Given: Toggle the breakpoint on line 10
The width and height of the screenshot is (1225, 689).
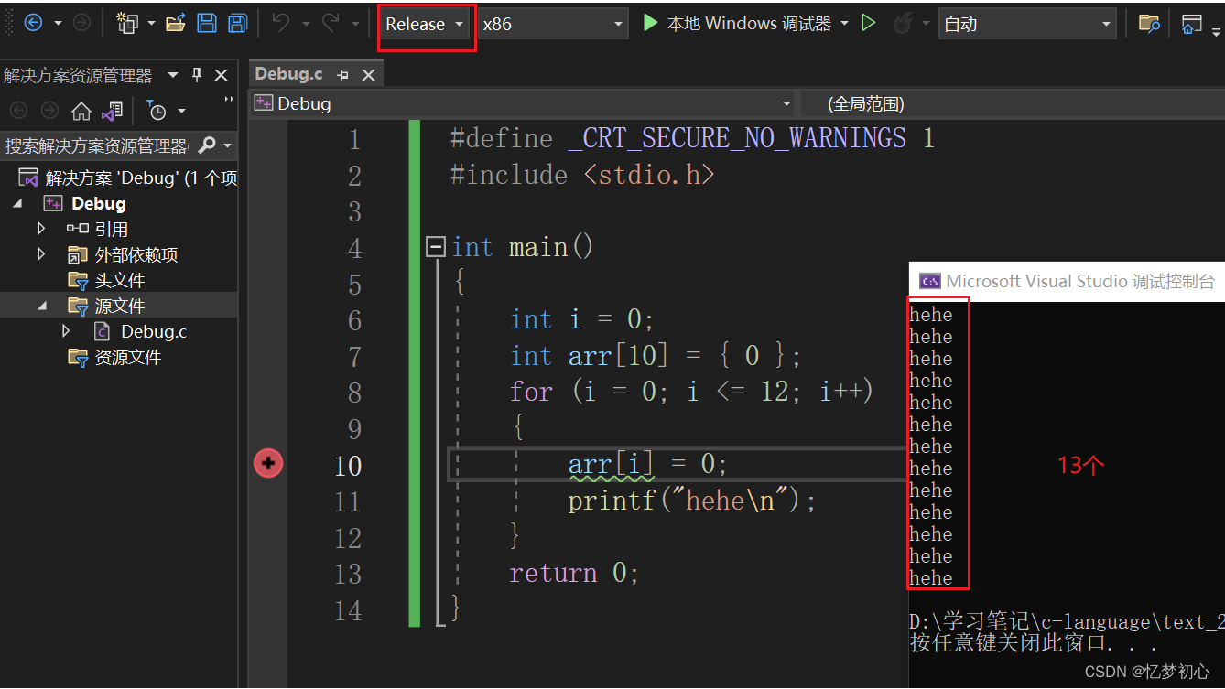Looking at the screenshot, I should point(268,464).
